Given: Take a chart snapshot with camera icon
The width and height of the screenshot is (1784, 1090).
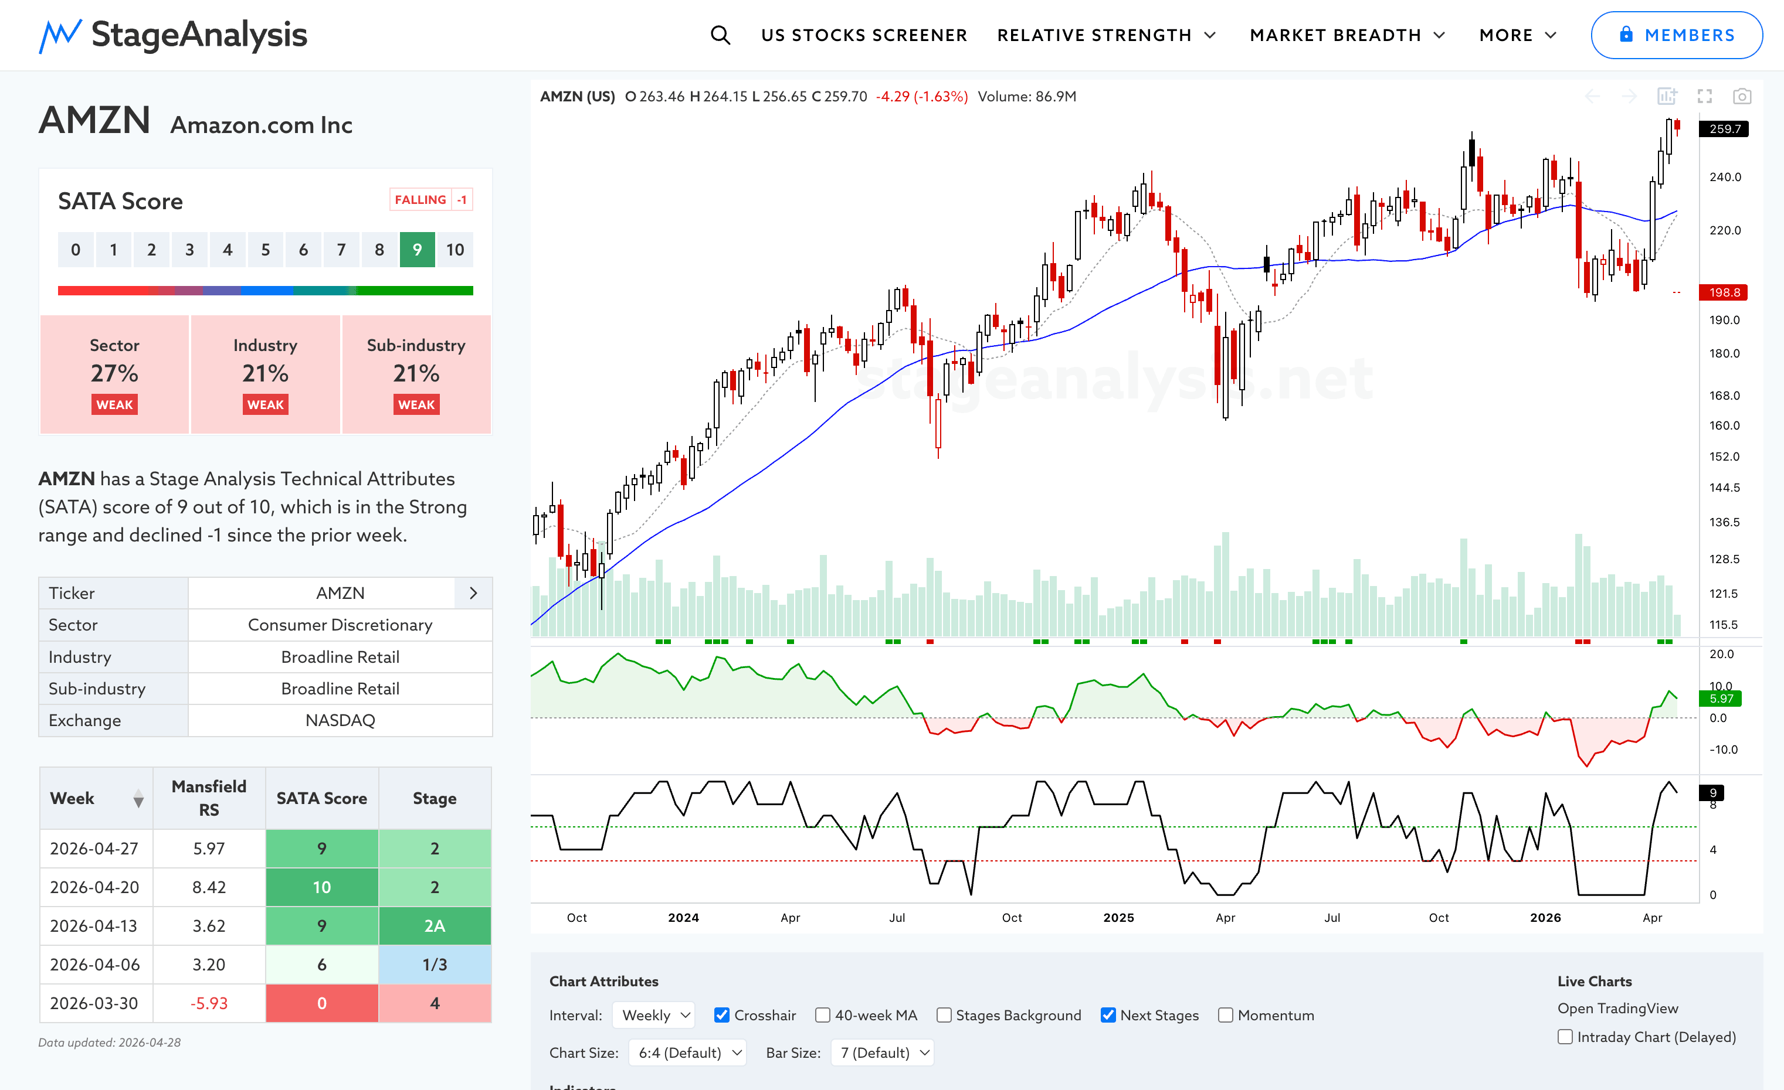Looking at the screenshot, I should click(1741, 96).
